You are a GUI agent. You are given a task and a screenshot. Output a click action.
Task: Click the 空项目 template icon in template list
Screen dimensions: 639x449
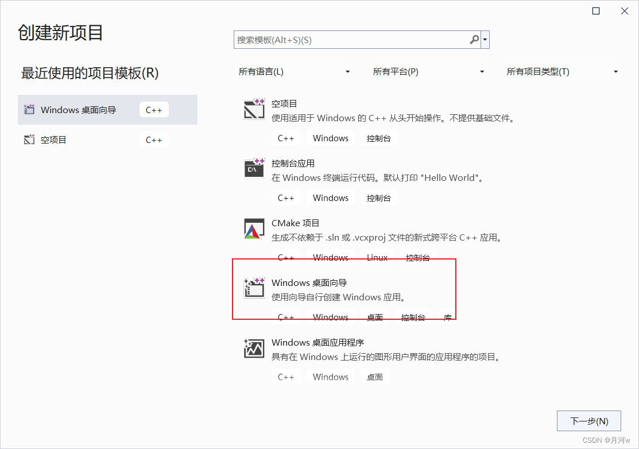[254, 109]
